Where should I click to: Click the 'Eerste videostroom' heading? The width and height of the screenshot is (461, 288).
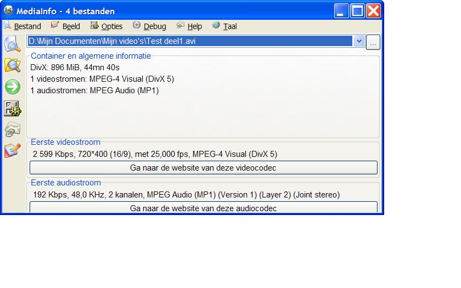point(65,142)
